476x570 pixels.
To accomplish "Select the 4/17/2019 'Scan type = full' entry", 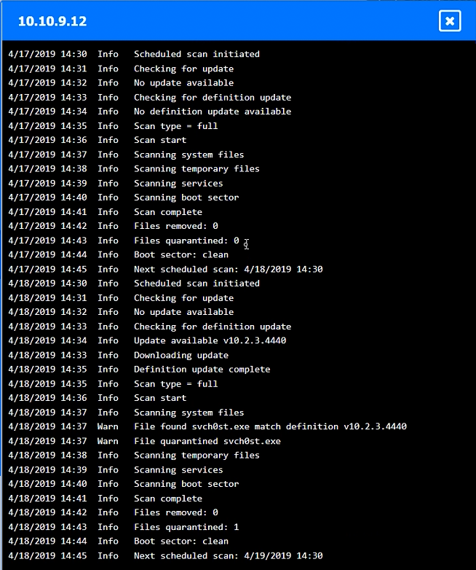I will click(x=175, y=126).
